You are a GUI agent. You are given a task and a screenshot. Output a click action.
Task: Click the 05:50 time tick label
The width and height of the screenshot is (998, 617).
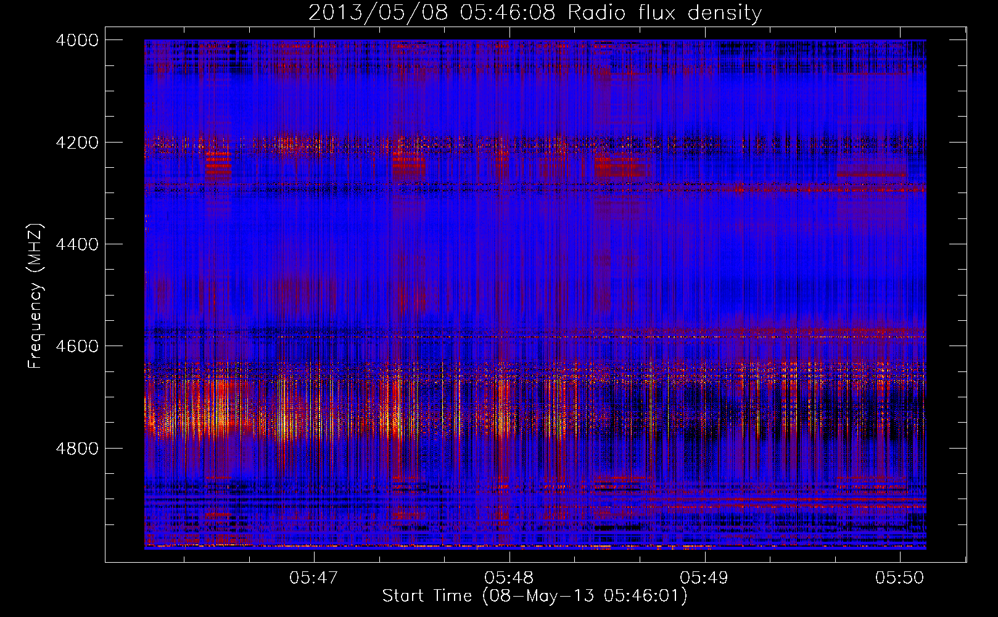[900, 578]
